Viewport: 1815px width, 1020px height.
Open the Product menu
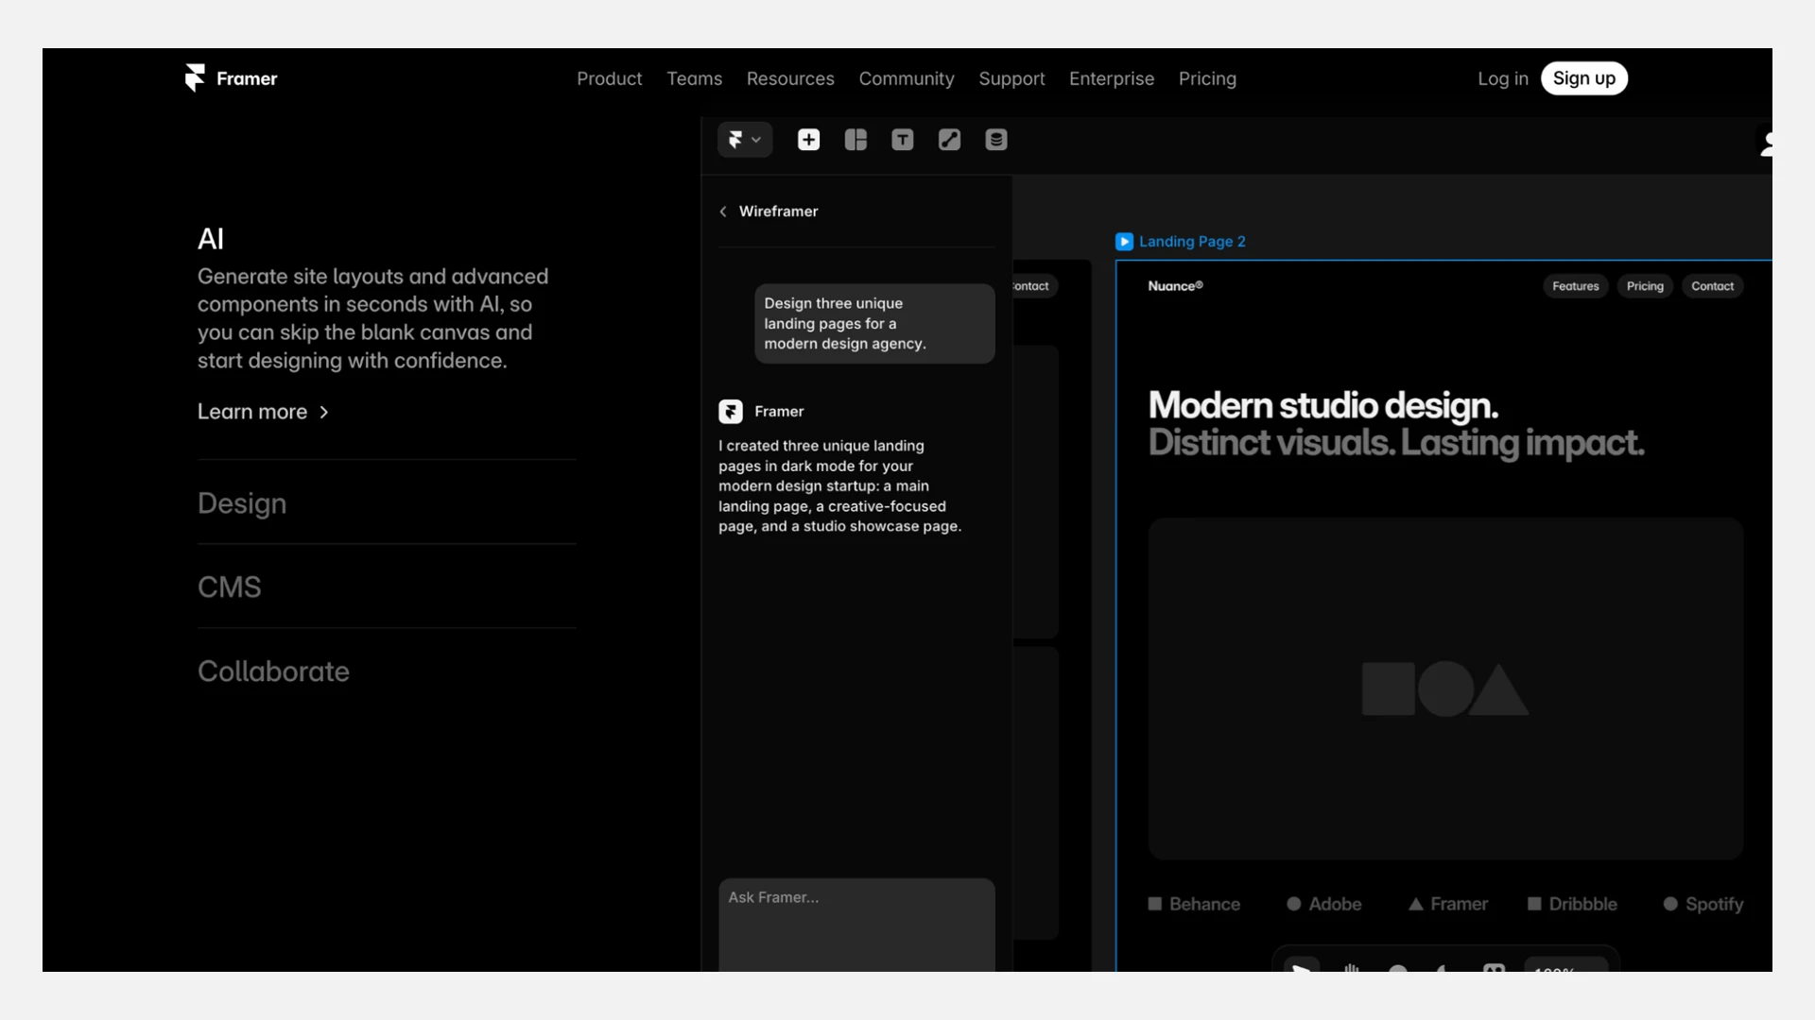[609, 78]
